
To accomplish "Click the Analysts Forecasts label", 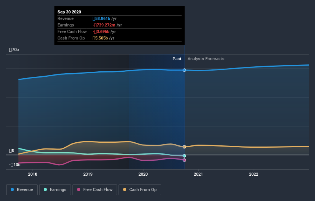I will 206,59.
